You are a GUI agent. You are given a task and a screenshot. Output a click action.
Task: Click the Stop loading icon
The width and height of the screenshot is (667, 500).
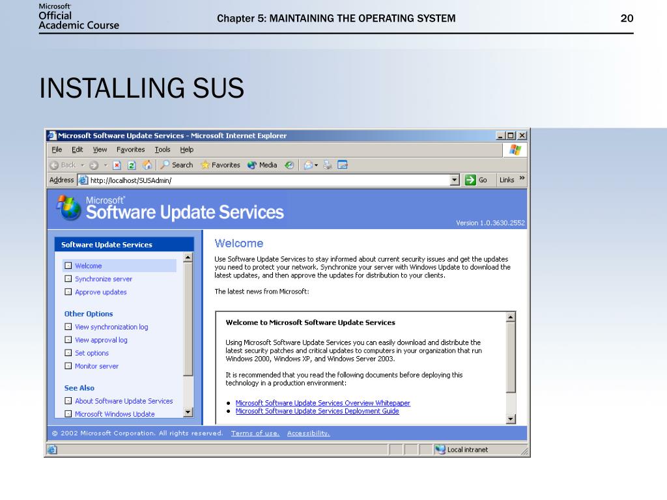pyautogui.click(x=117, y=165)
